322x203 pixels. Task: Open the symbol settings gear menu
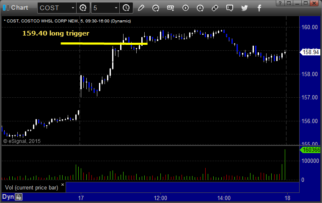click(83, 8)
